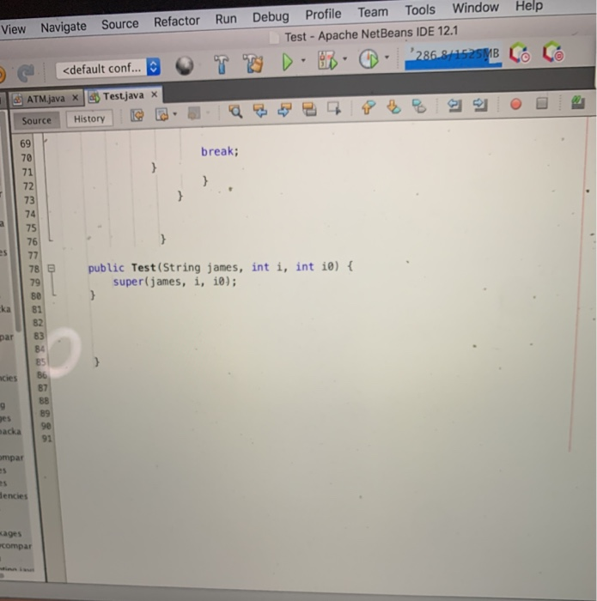
Task: Click the Redo arrow icon
Action: [26, 72]
